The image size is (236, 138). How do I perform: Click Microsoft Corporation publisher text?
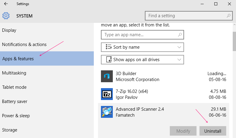click(137, 80)
